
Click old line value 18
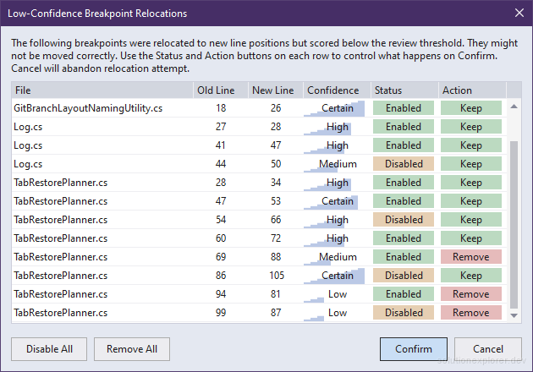221,108
